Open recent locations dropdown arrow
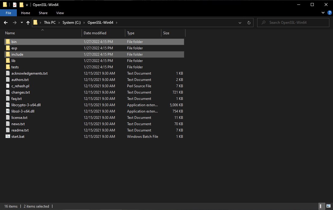Image resolution: width=333 pixels, height=210 pixels. tap(22, 23)
